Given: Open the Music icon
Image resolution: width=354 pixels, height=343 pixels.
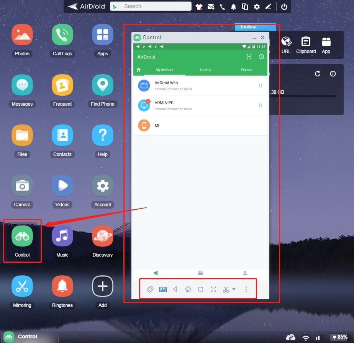Looking at the screenshot, I should [62, 236].
